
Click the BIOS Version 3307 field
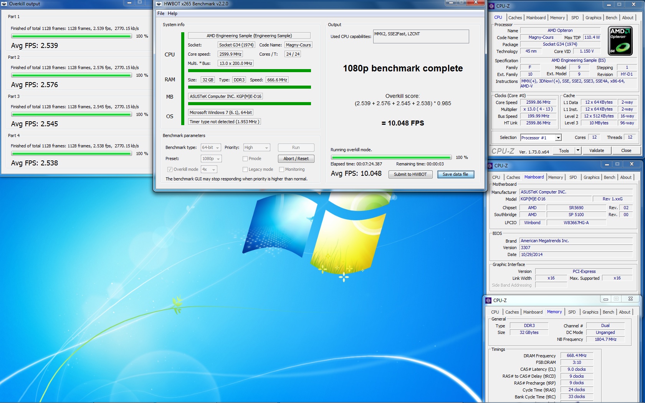click(x=576, y=248)
